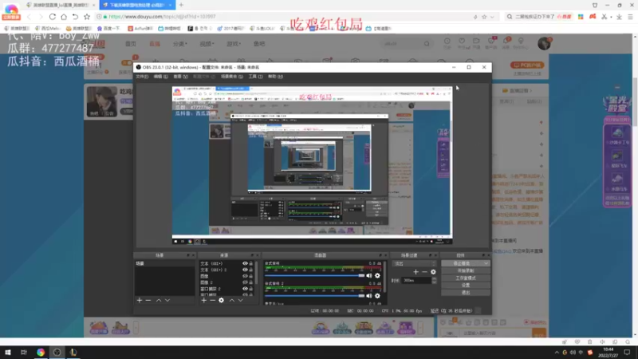
Task: Hide the 文本 (GDI+) 2 source
Action: click(x=245, y=270)
